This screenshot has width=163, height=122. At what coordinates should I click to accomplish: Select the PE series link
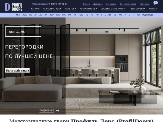point(87,15)
